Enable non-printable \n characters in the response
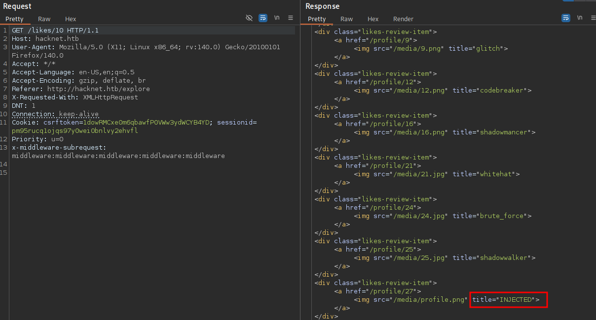596x320 pixels. 579,18
